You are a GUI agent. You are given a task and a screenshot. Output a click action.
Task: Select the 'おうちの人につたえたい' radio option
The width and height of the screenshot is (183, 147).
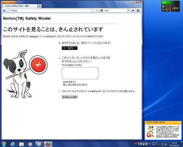coord(59,58)
